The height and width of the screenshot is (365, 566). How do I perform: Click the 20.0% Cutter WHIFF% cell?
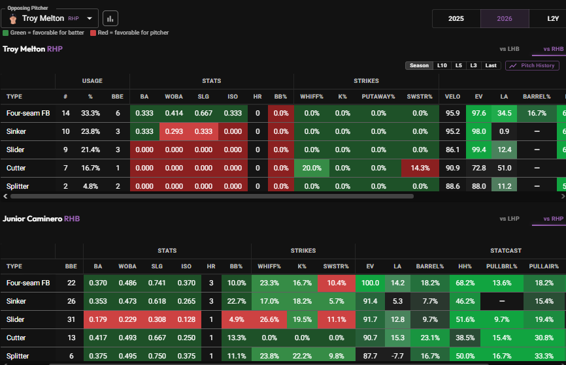click(312, 168)
